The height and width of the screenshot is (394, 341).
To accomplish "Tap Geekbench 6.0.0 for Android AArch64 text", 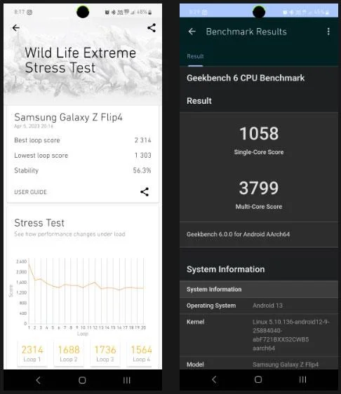I will point(238,234).
